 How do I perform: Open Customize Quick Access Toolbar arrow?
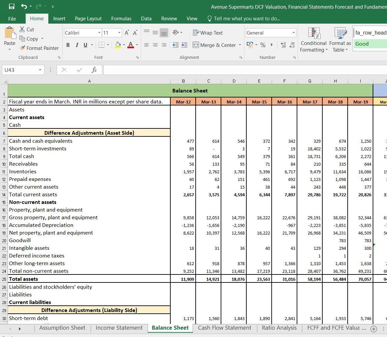[53, 7]
